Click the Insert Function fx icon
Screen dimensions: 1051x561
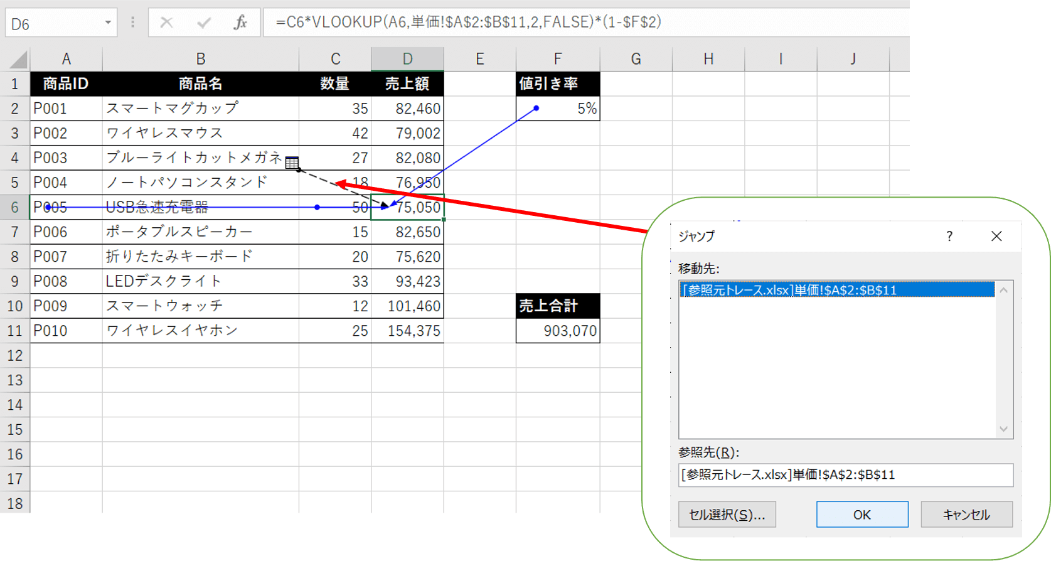click(240, 23)
